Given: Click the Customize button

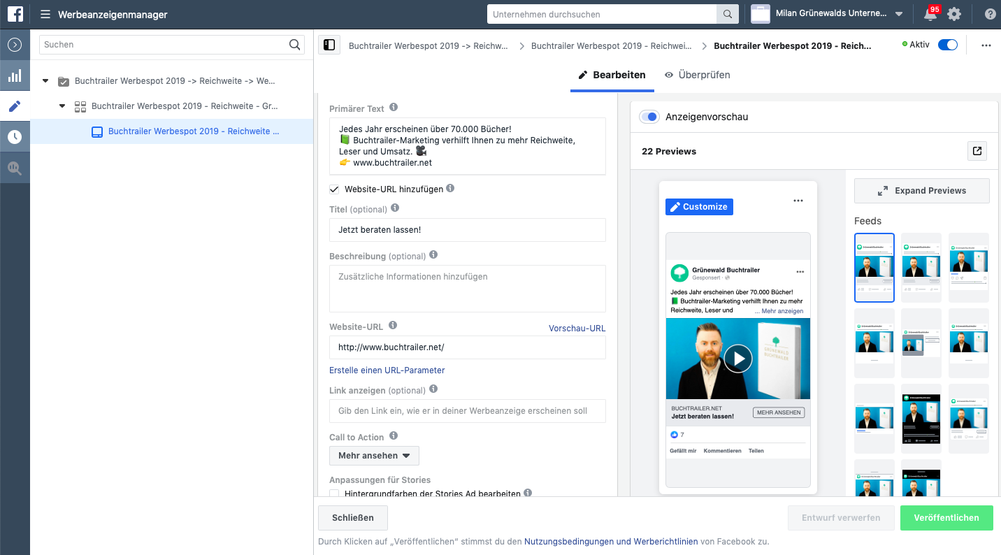Looking at the screenshot, I should pyautogui.click(x=699, y=206).
